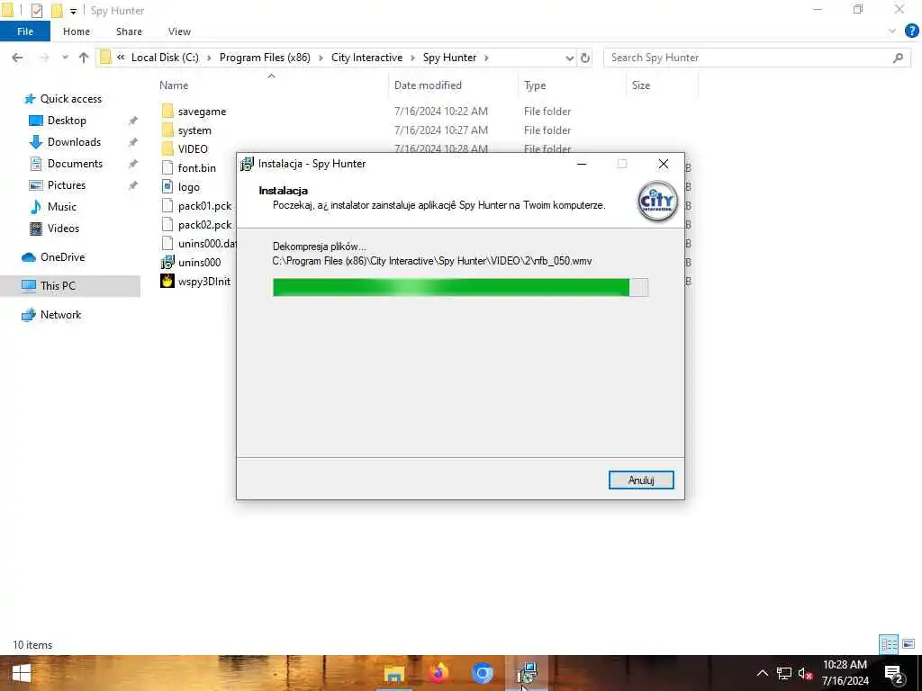This screenshot has width=922, height=691.
Task: Show hidden system tray icons
Action: tap(762, 673)
